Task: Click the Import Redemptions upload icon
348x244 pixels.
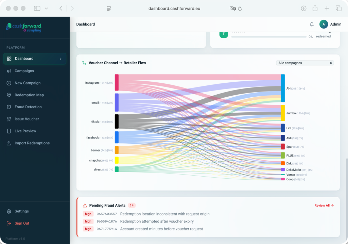Action: tap(9, 143)
